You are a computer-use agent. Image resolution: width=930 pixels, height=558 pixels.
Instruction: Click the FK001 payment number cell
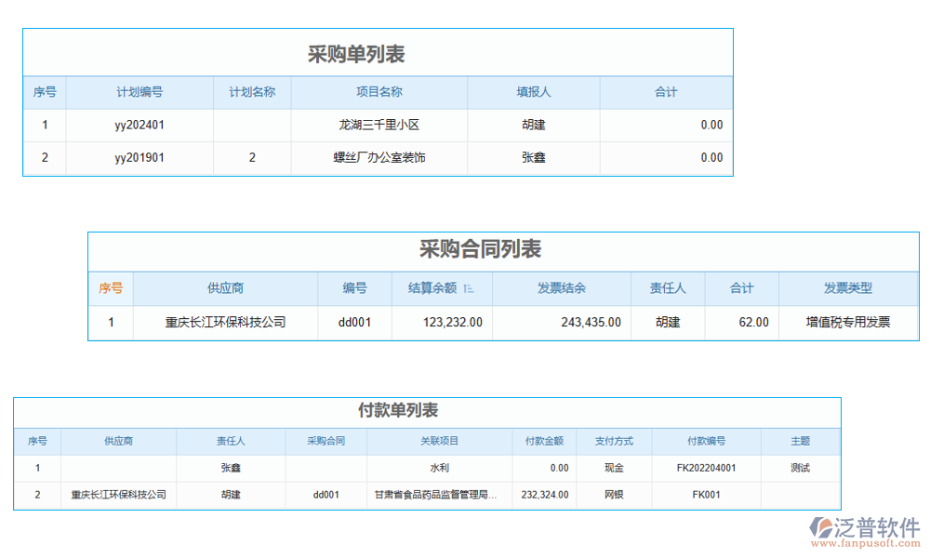tap(707, 495)
